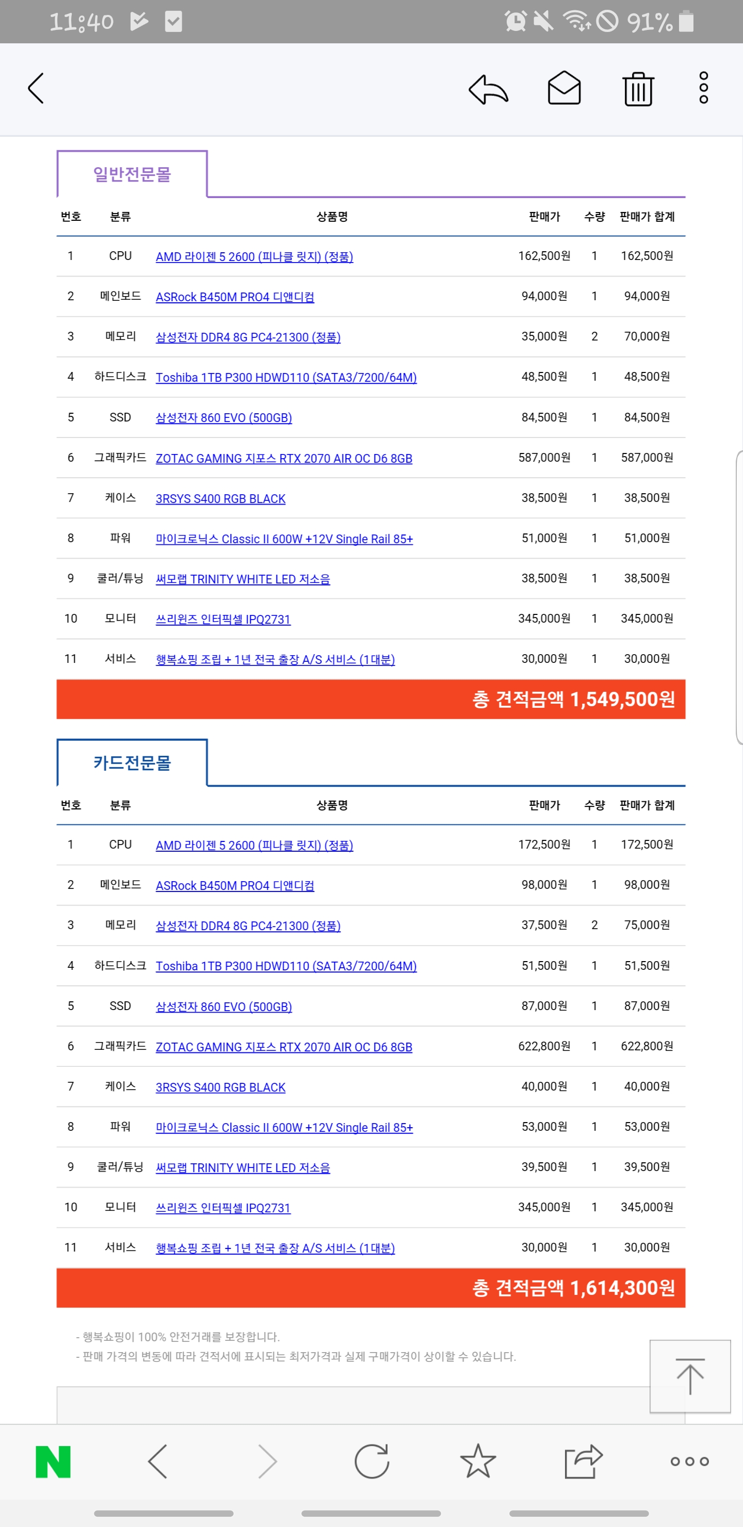Tap the 11:40 clock in status bar
The width and height of the screenshot is (743, 1527).
pos(81,22)
